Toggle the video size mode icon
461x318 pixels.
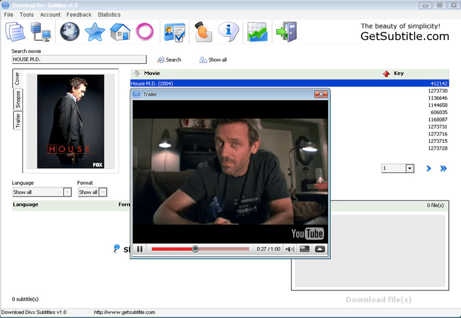click(305, 249)
